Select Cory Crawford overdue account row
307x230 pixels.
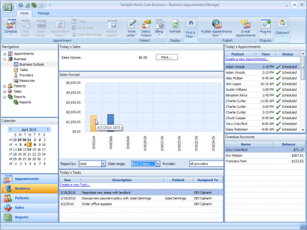(265, 150)
